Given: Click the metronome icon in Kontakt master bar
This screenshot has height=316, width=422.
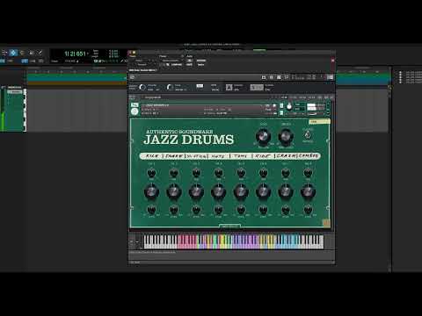Looking at the screenshot, I should pyautogui.click(x=229, y=87).
